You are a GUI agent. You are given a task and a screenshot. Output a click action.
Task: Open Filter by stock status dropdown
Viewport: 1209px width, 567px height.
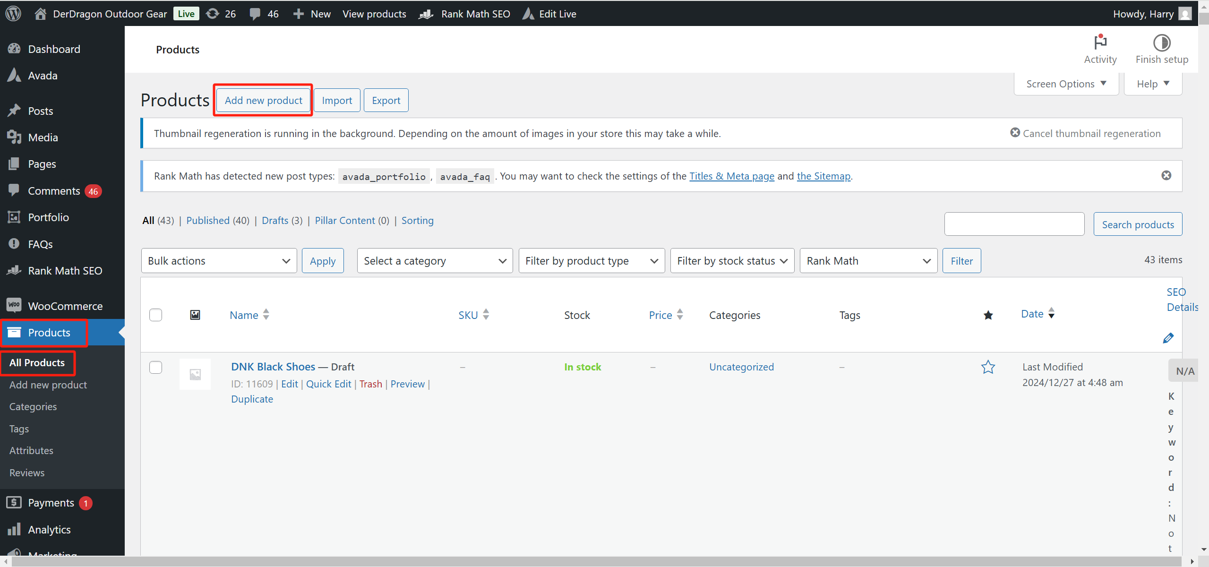(x=732, y=261)
